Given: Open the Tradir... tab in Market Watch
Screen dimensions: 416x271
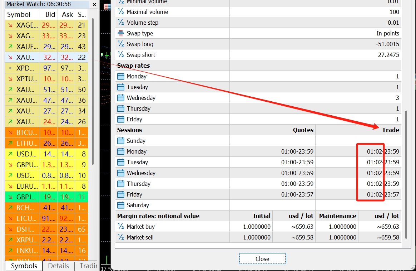Looking at the screenshot, I should [88, 266].
